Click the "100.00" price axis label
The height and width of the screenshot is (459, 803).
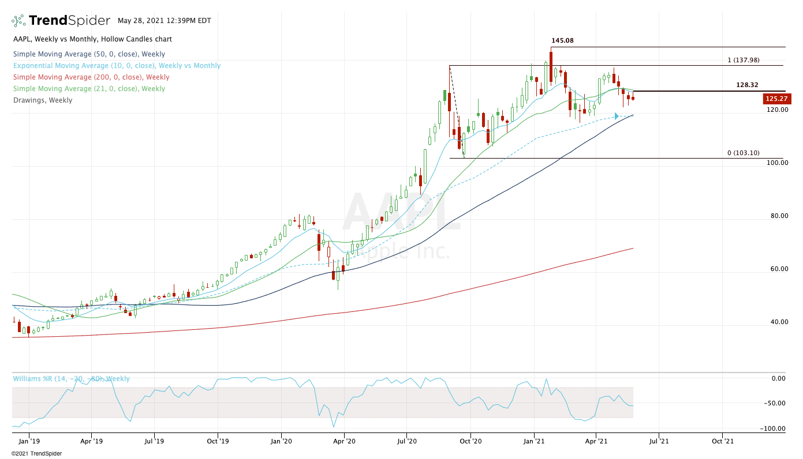click(x=777, y=163)
